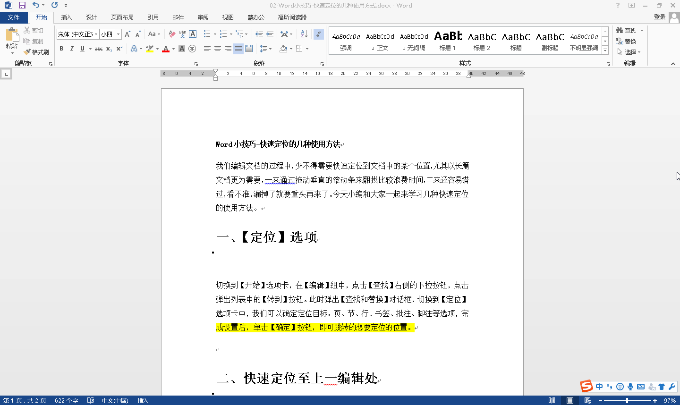Switch to the Design (设计) tab
Viewport: 680px width, 405px height.
91,17
